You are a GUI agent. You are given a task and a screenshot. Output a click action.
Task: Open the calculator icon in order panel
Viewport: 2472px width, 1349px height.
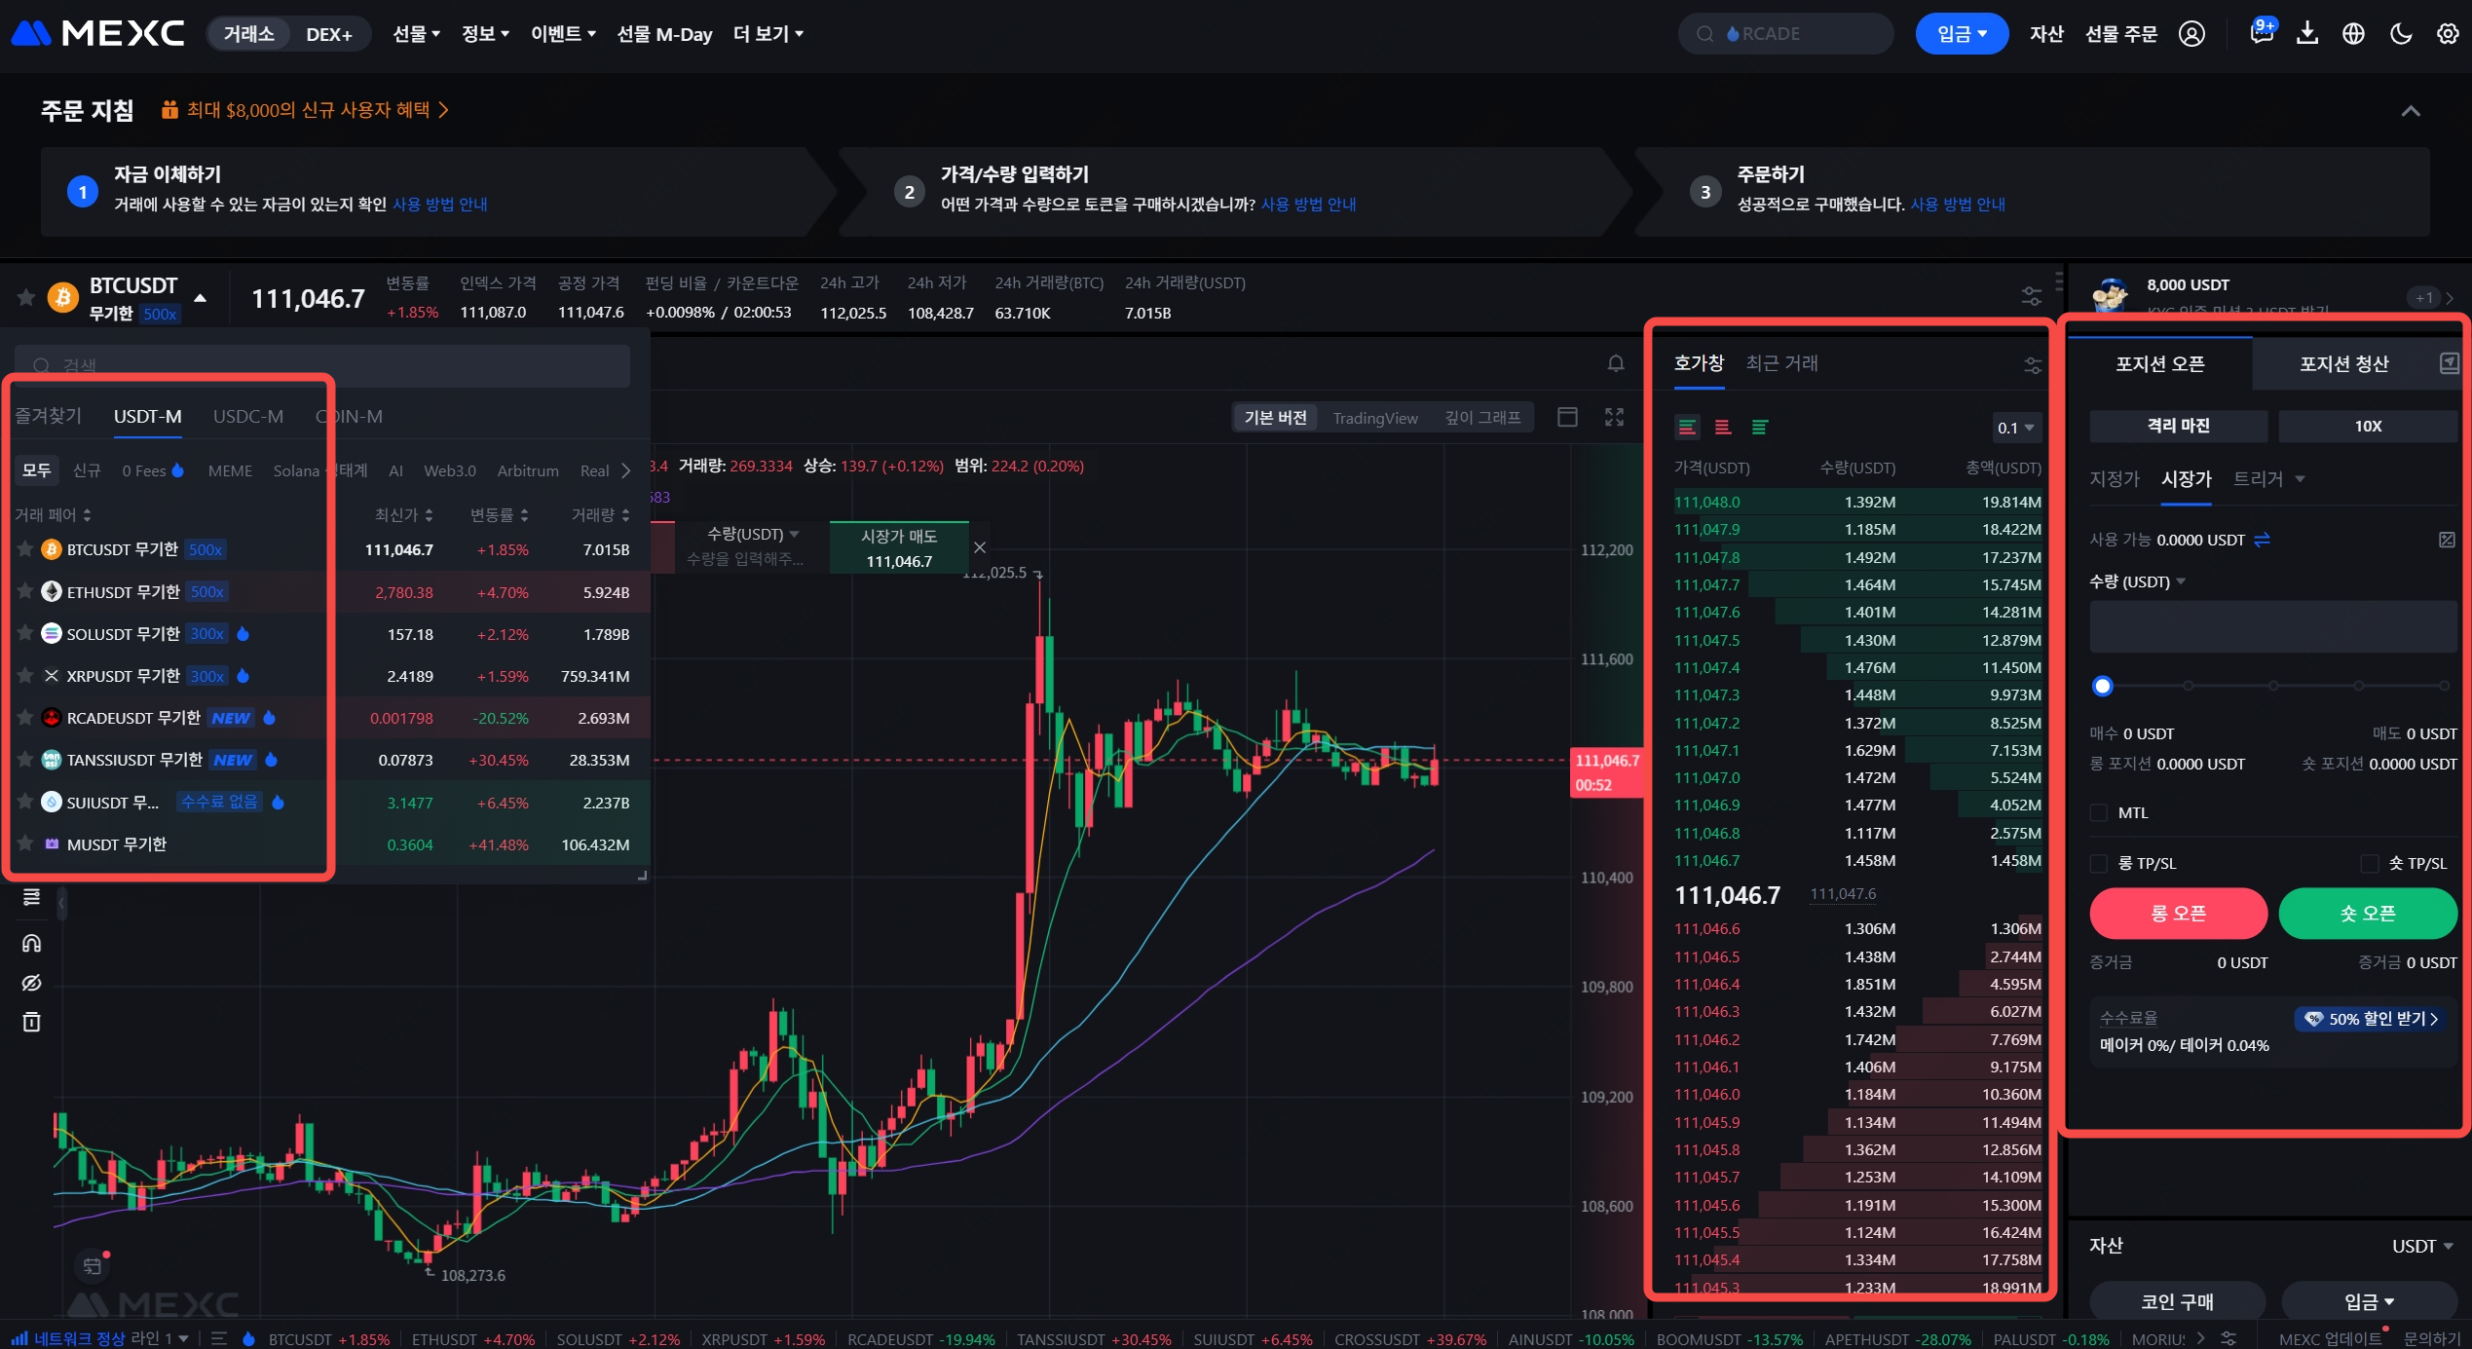pos(2447,540)
